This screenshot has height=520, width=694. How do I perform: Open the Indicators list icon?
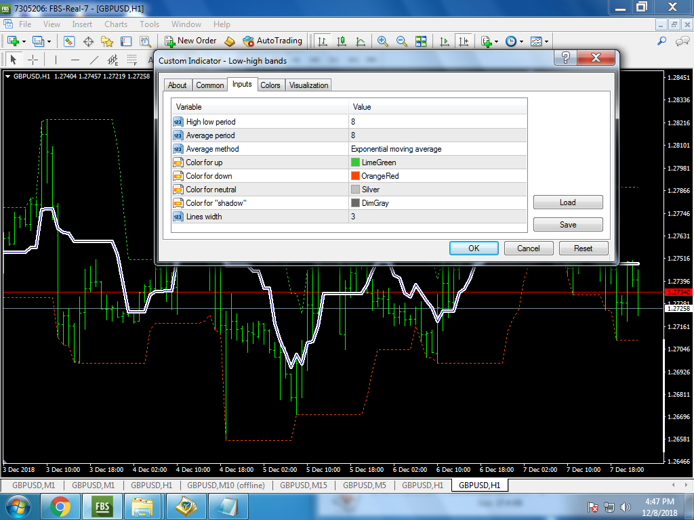(x=487, y=41)
